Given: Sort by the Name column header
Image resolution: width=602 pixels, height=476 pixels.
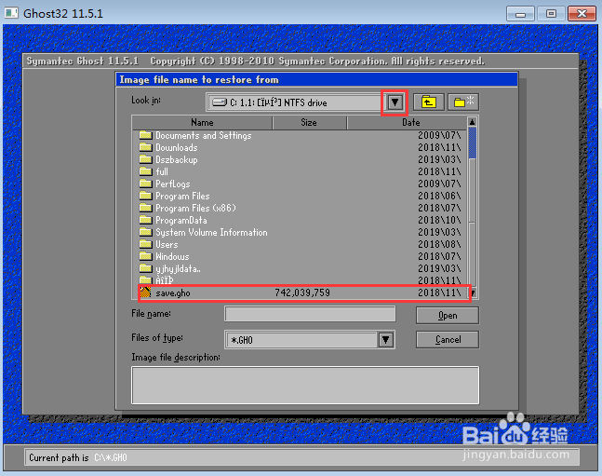Looking at the screenshot, I should pyautogui.click(x=202, y=123).
